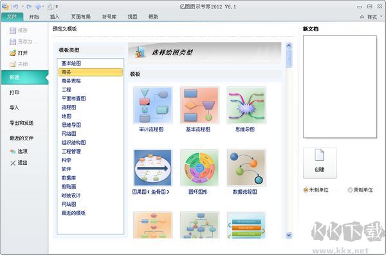The image size is (386, 255).
Task: Choose the orange flowchart thumbnail in bottom row
Action: click(x=152, y=225)
